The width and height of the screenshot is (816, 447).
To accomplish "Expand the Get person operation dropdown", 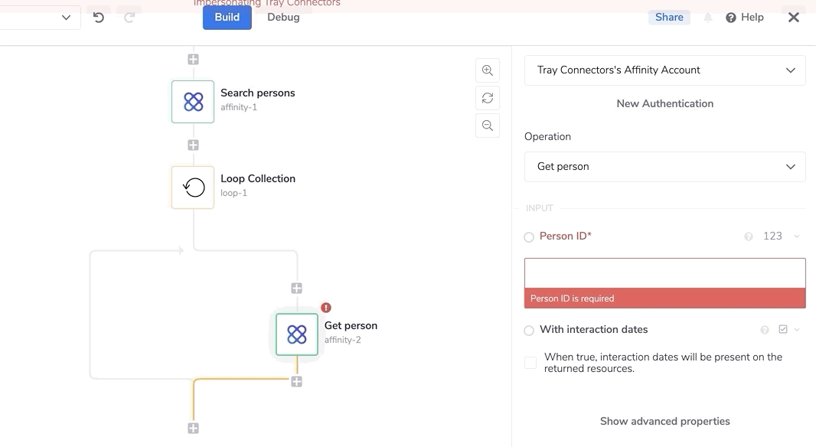I will (664, 167).
